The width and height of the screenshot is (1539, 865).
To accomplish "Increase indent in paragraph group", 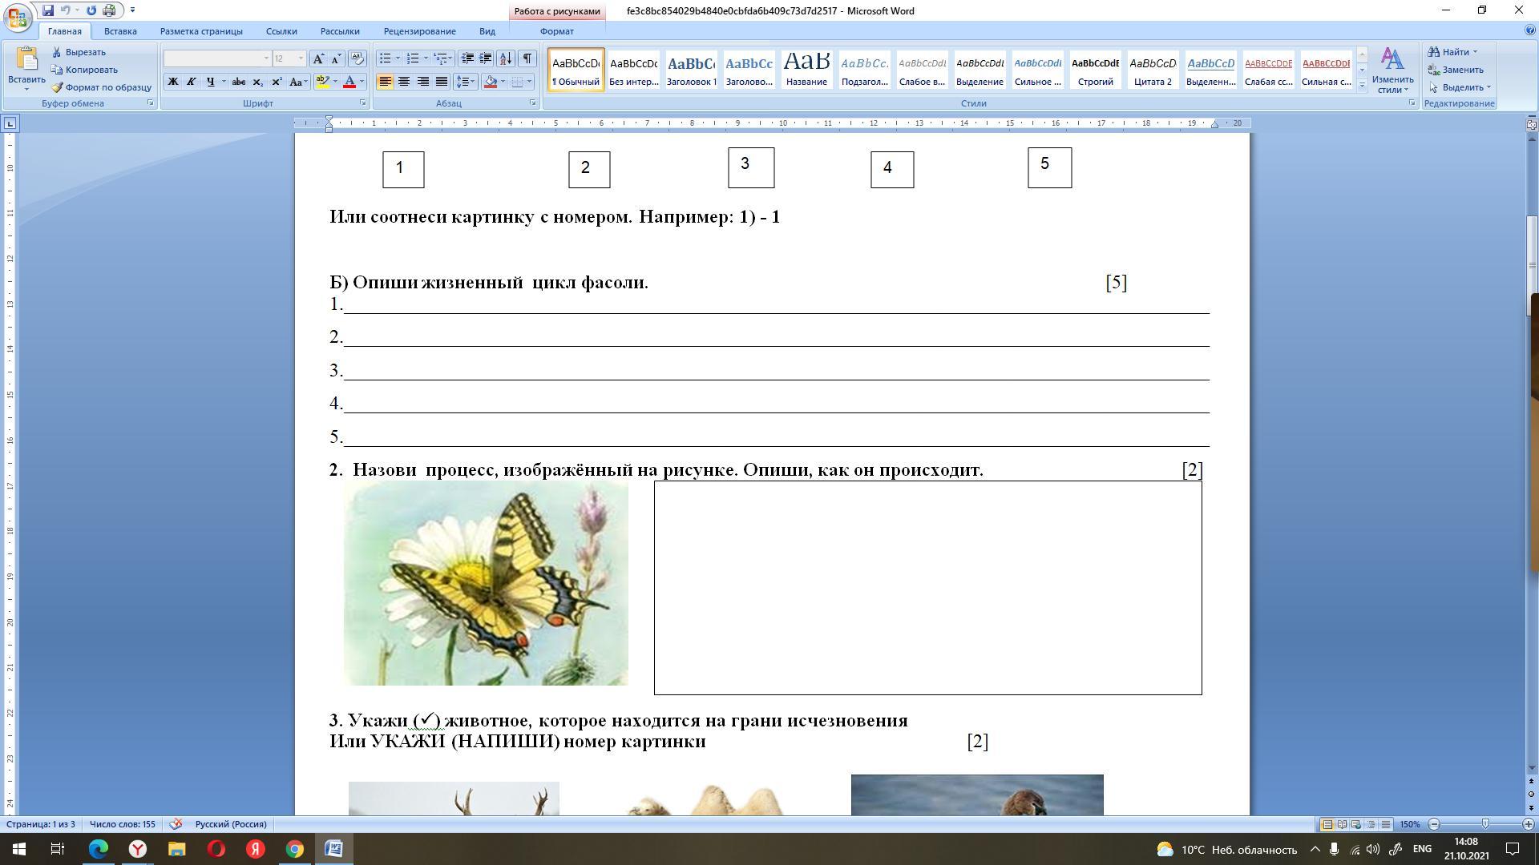I will click(x=486, y=58).
